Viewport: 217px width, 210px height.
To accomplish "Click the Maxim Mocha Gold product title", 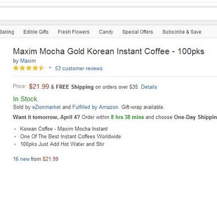I will (x=108, y=52).
